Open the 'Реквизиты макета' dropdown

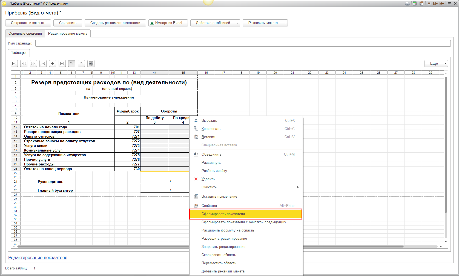pos(265,23)
